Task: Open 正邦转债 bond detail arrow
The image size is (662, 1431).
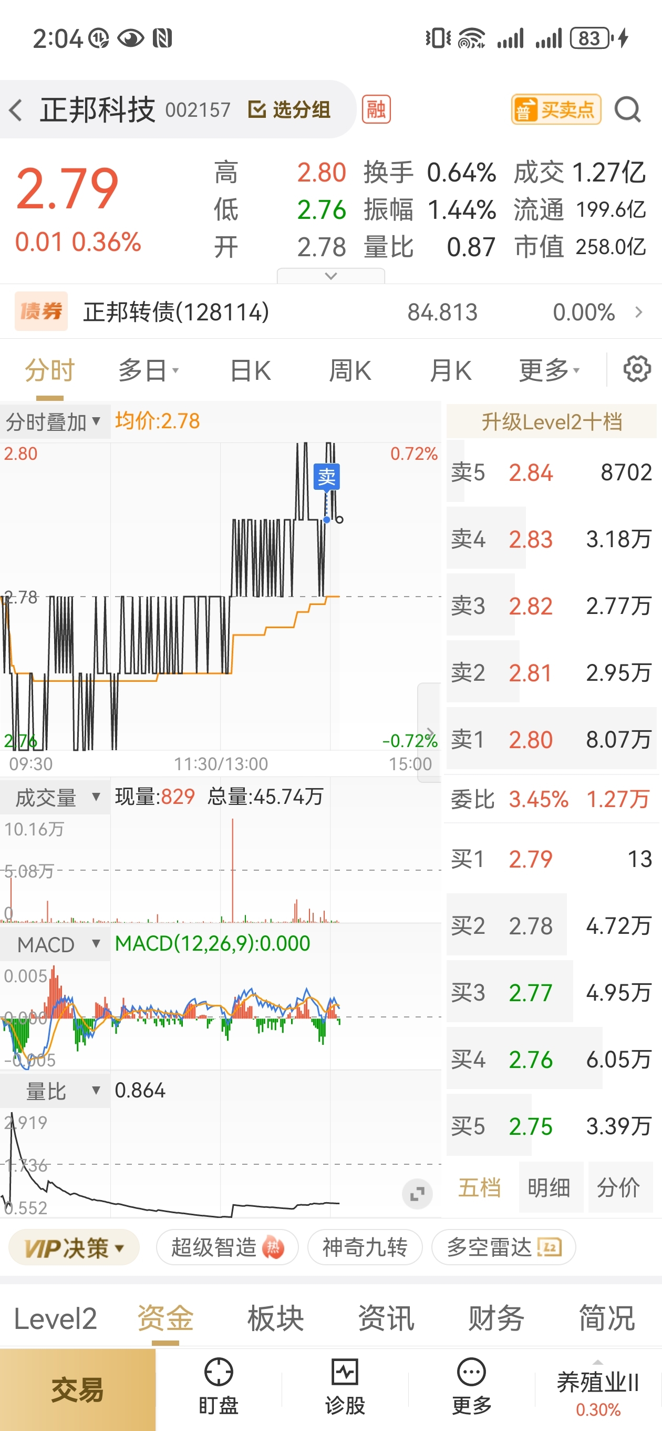Action: click(639, 312)
